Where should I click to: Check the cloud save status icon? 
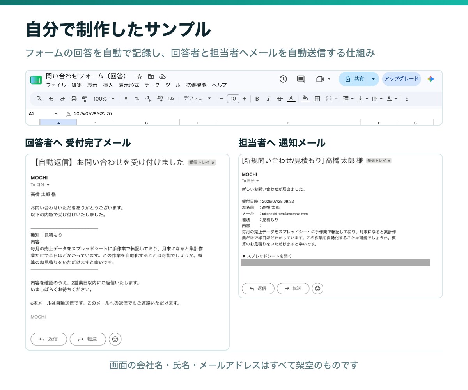click(163, 76)
